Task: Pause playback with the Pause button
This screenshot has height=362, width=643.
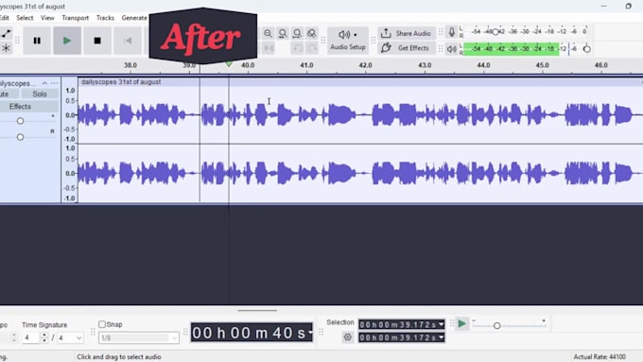Action: point(37,41)
